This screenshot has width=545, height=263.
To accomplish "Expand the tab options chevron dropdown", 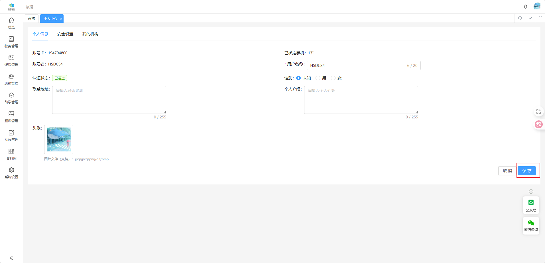I will pos(530,18).
